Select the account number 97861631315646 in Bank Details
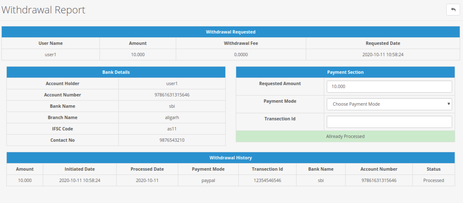Screen dimensions: 463x203 172,95
